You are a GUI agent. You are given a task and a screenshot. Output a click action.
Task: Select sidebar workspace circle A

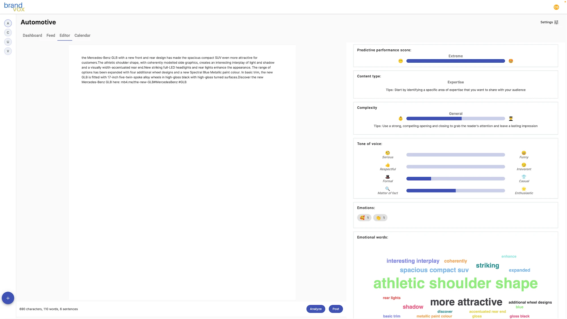click(8, 23)
